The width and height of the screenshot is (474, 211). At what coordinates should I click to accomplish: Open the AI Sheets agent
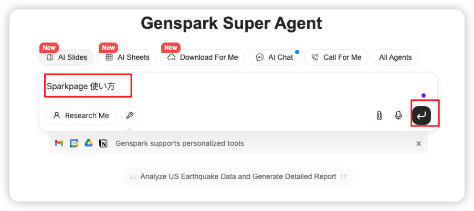tap(127, 57)
